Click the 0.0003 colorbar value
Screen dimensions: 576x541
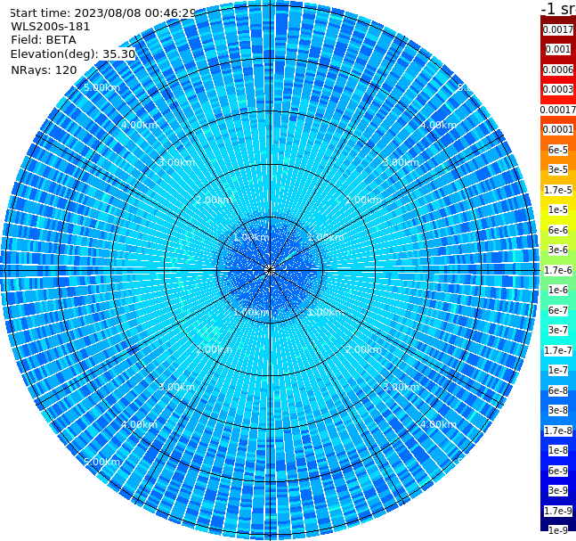pos(558,89)
